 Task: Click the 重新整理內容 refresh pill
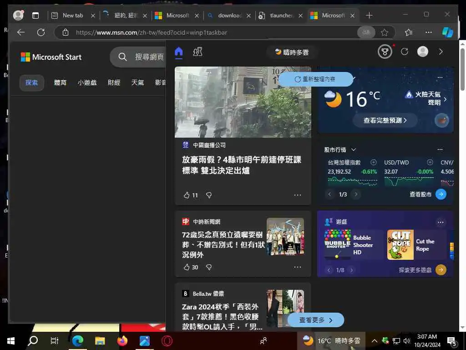click(315, 79)
